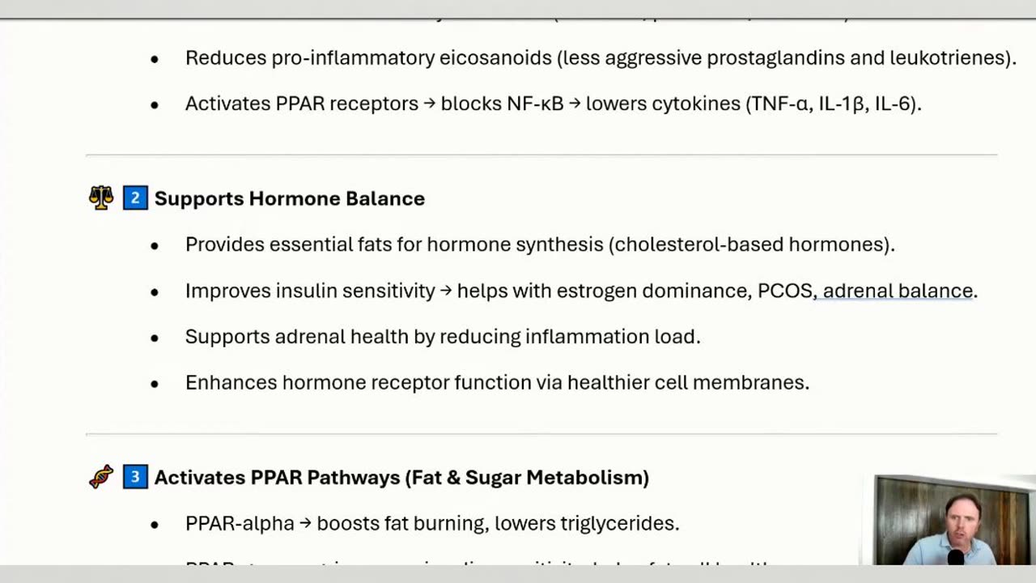
Task: Click the blue number 3 box icon
Action: coord(135,477)
